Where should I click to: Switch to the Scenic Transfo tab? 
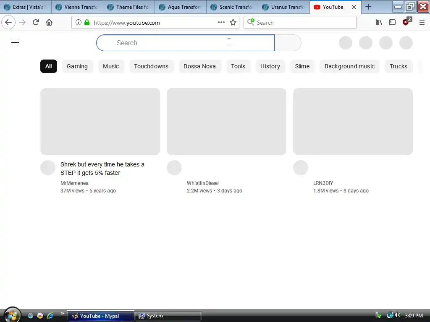tap(232, 7)
